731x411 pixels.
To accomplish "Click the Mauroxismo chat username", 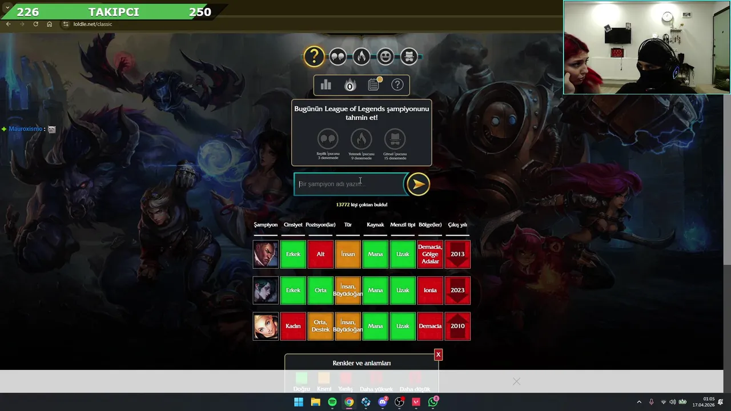I will point(25,129).
